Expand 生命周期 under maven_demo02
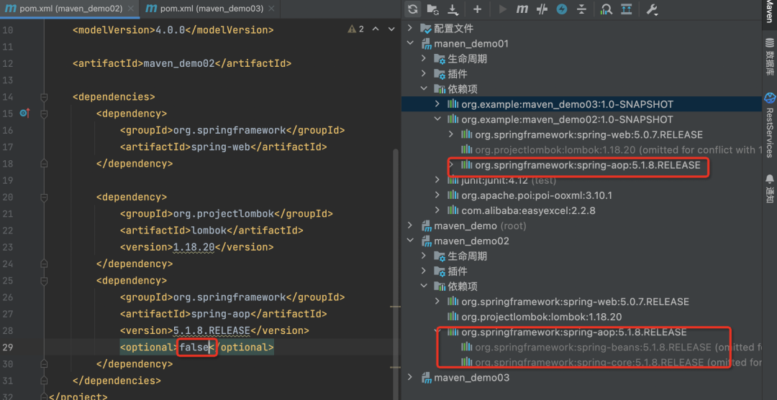 [x=424, y=256]
